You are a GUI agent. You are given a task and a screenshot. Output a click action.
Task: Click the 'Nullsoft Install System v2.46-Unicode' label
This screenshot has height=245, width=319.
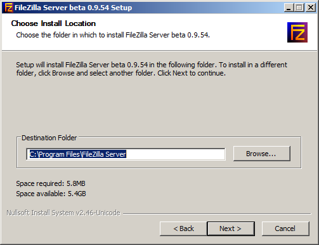tap(63, 213)
